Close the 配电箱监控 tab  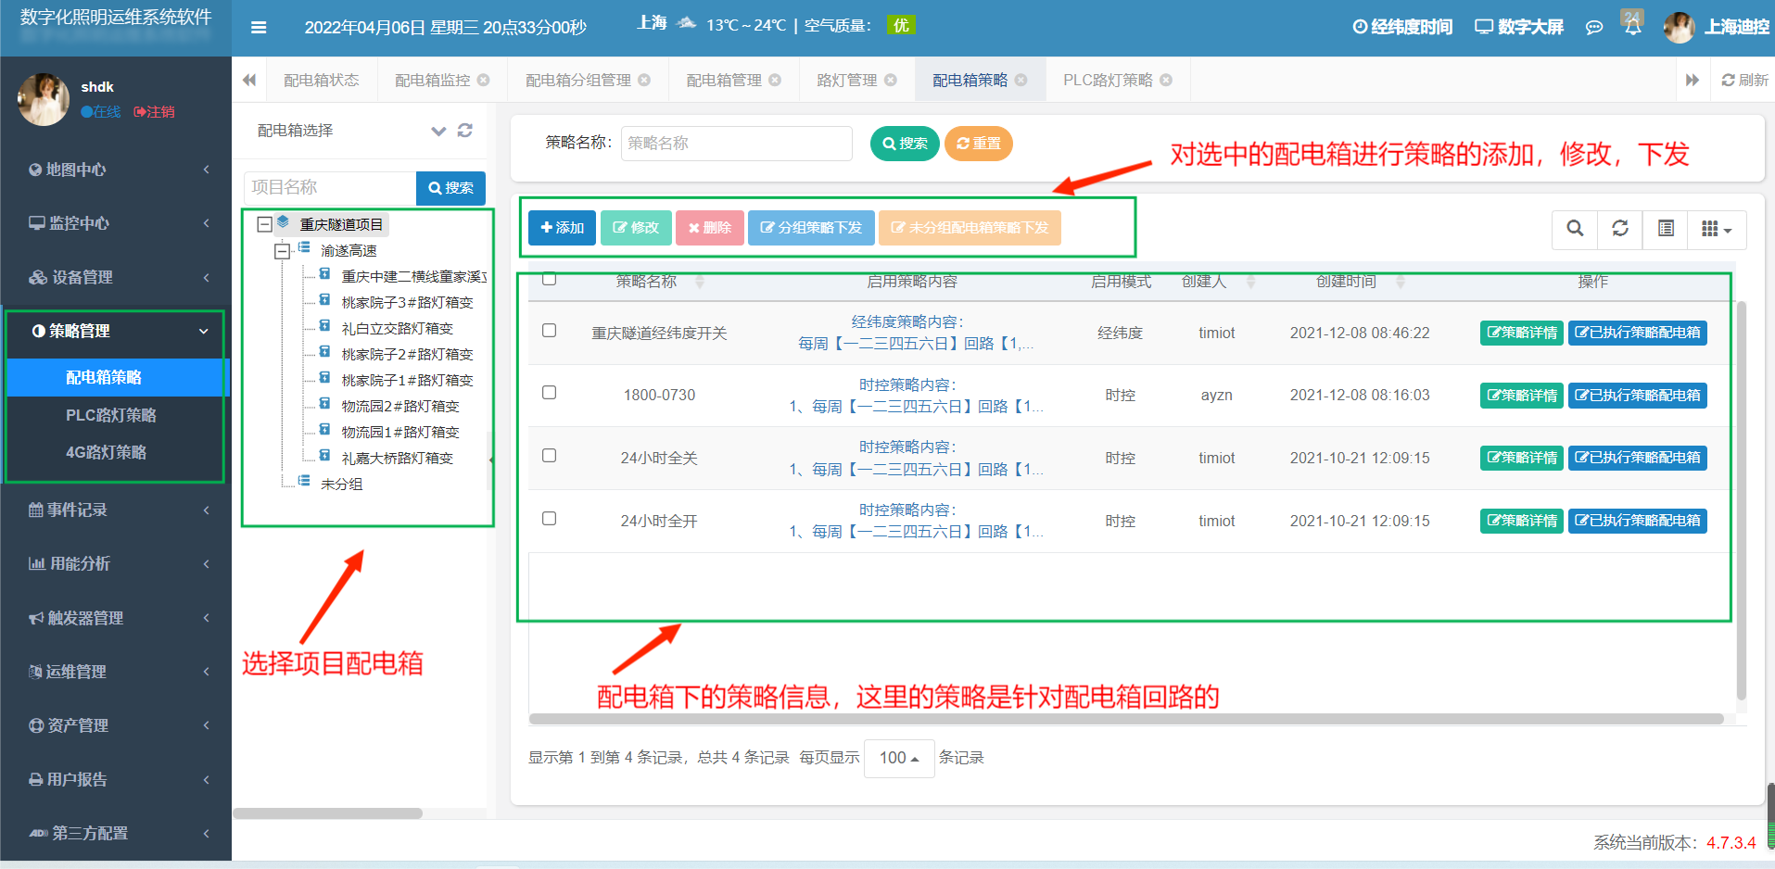tap(483, 81)
